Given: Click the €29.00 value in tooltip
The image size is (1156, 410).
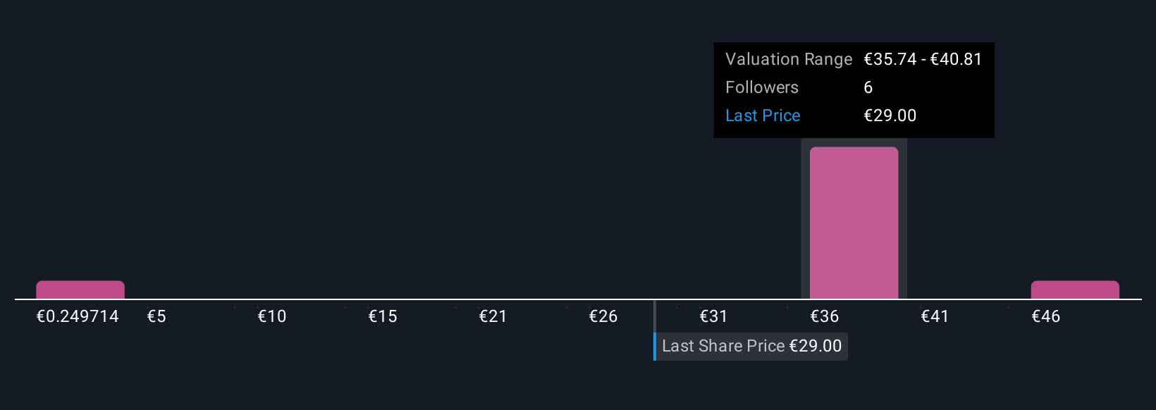Looking at the screenshot, I should point(890,116).
